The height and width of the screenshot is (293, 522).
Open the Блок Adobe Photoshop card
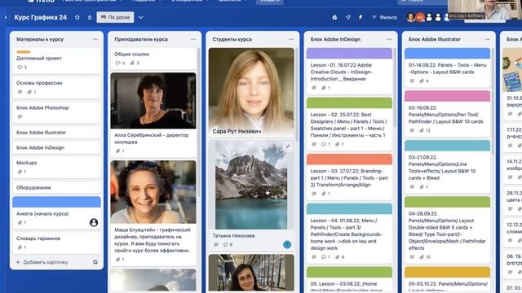(x=56, y=112)
